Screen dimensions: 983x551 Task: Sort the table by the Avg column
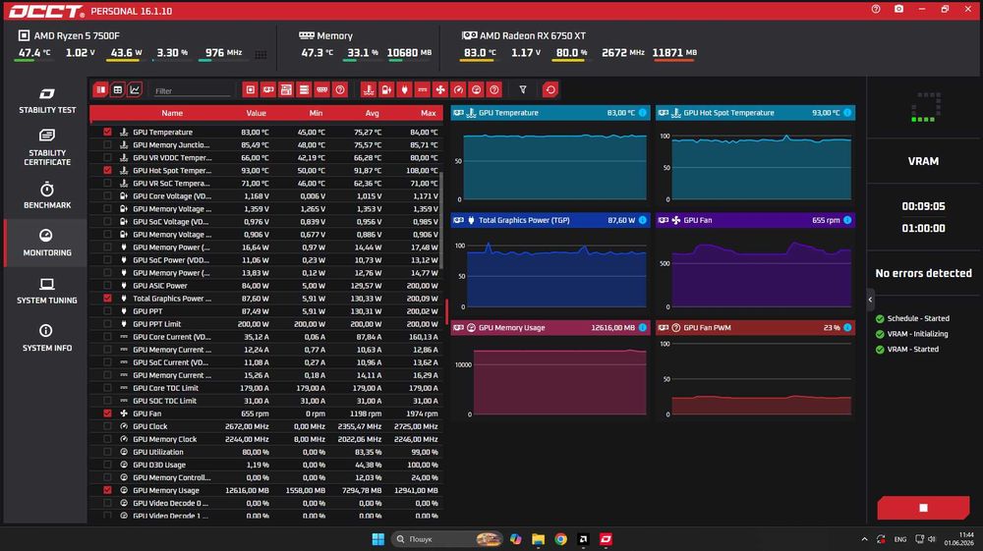tap(372, 113)
